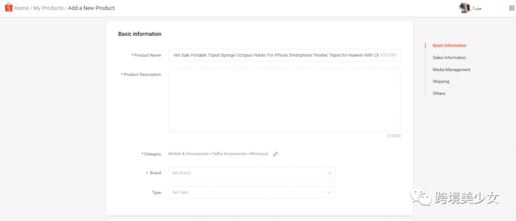Screen dimensions: 516x221
Task: Open the Set Brand dropdown
Action: (252, 173)
